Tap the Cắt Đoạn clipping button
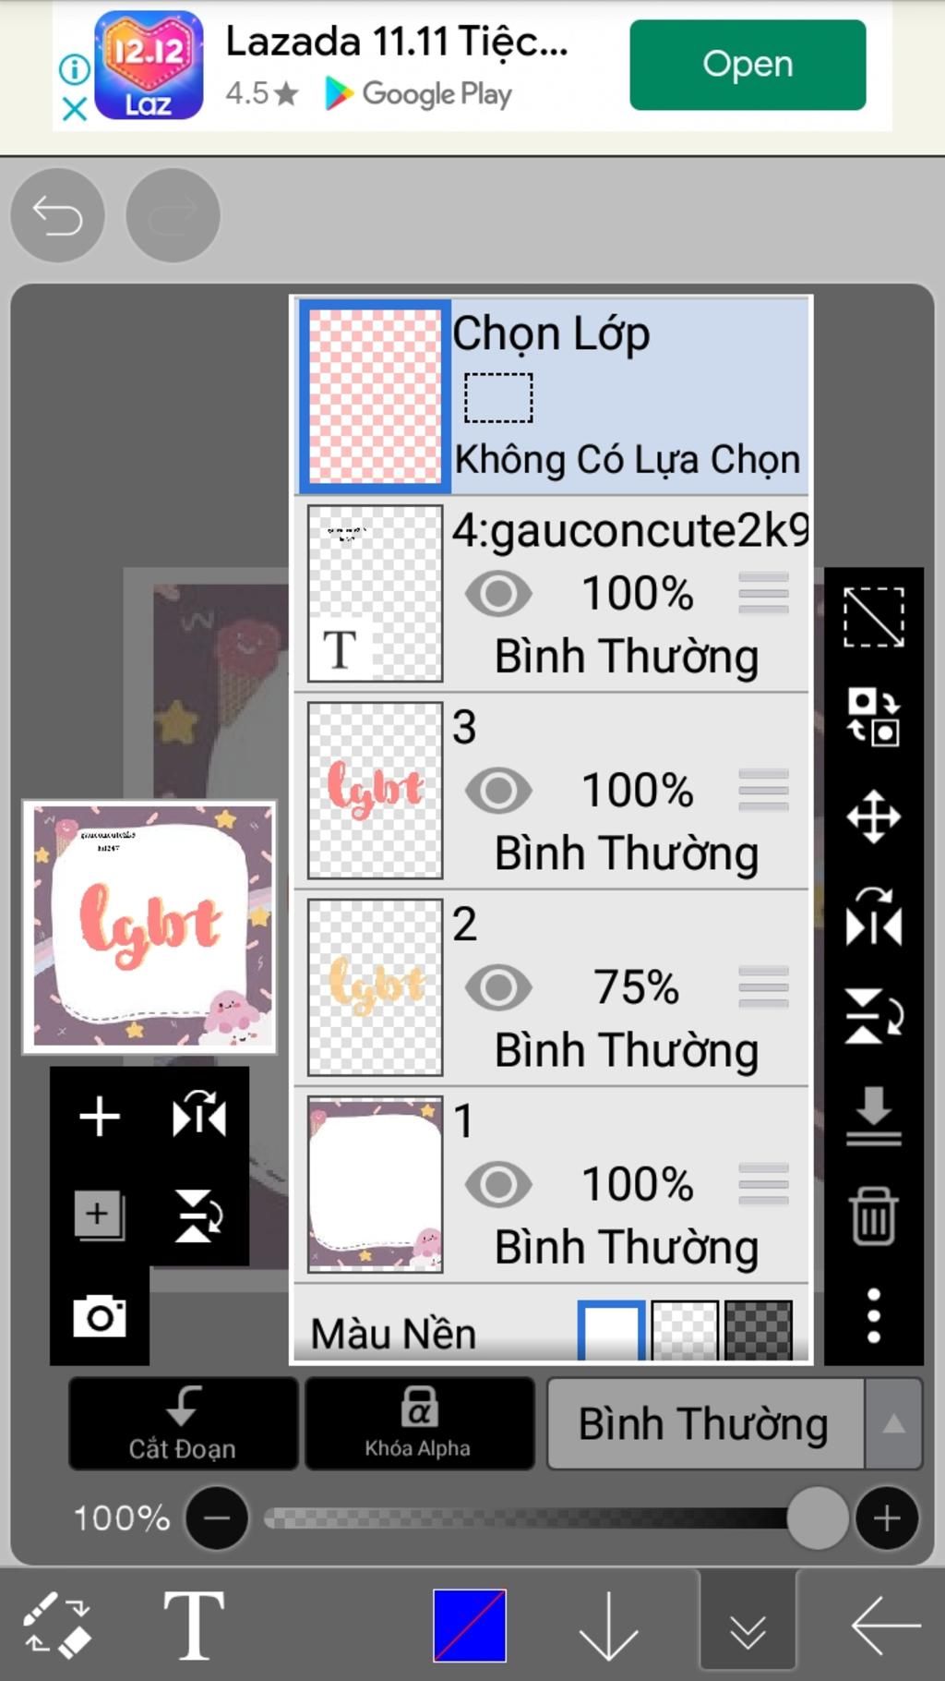945x1681 pixels. (183, 1423)
